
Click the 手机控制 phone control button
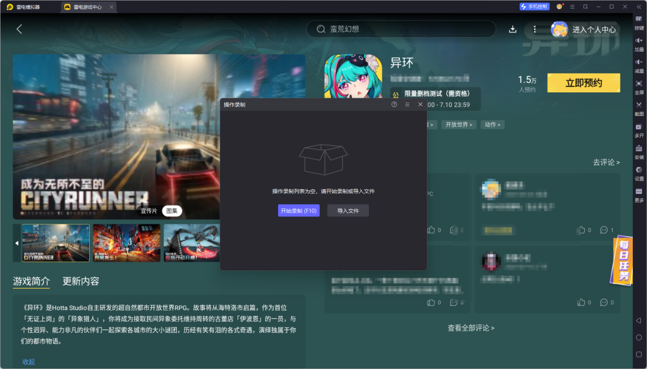[x=534, y=7]
